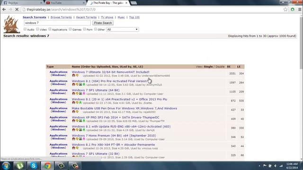The width and height of the screenshot is (303, 170).
Task: Green trusted skull icon for Windows 8.1 (X64) Pro
Action: point(84,85)
